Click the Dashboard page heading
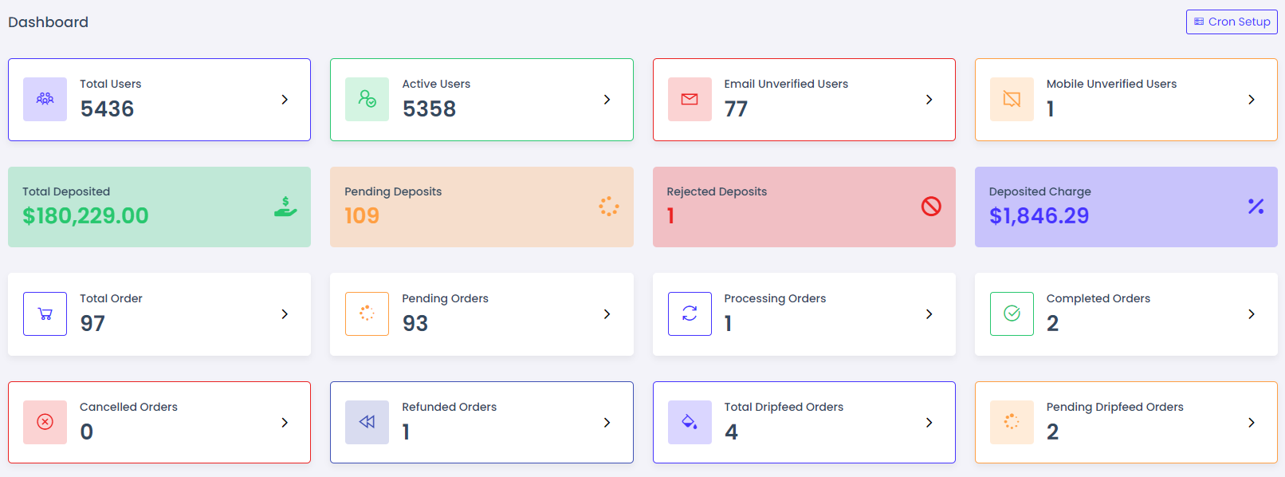This screenshot has height=477, width=1285. (x=49, y=22)
